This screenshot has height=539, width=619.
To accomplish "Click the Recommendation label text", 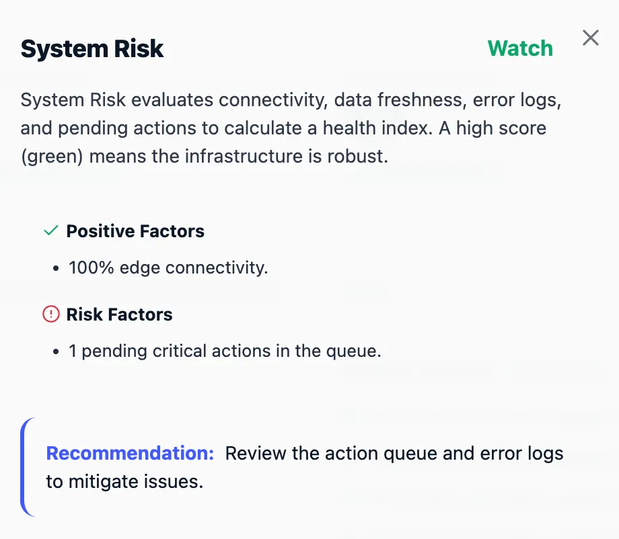I will 129,454.
